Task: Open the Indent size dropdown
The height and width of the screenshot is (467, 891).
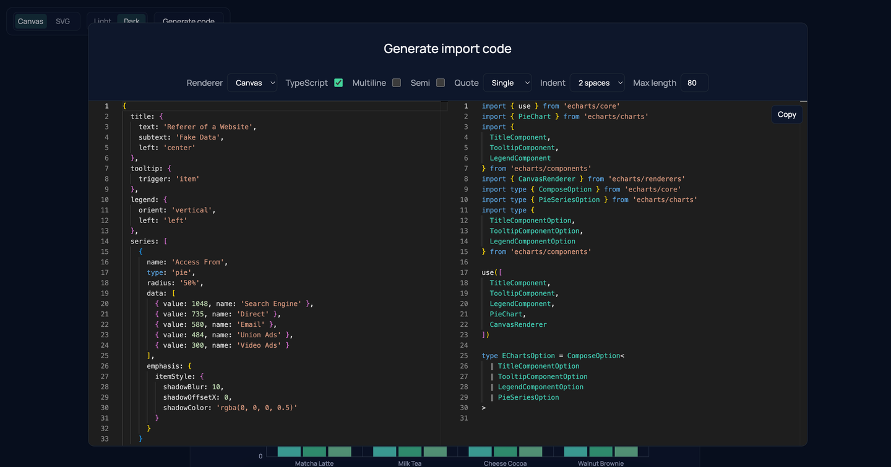Action: [x=597, y=82]
